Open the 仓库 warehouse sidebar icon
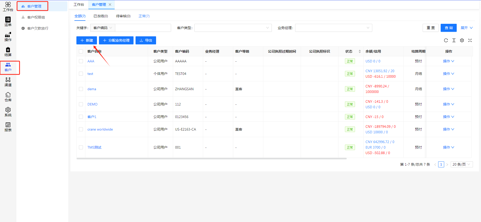 8,97
